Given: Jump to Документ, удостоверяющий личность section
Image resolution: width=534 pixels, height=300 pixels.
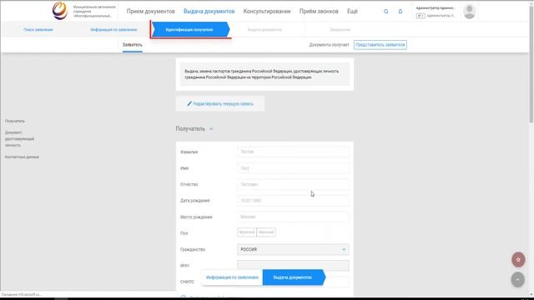Looking at the screenshot, I should coord(19,139).
